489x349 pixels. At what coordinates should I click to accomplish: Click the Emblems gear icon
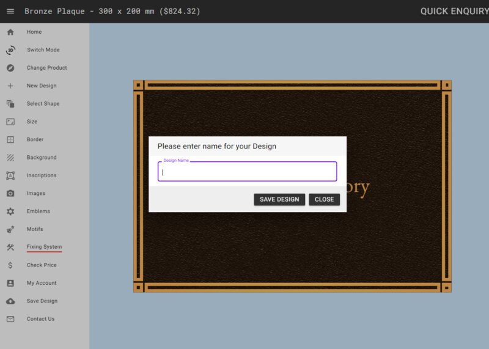click(x=10, y=211)
